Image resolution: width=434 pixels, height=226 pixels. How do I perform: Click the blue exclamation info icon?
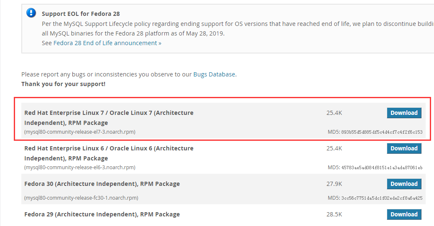[x=31, y=13]
